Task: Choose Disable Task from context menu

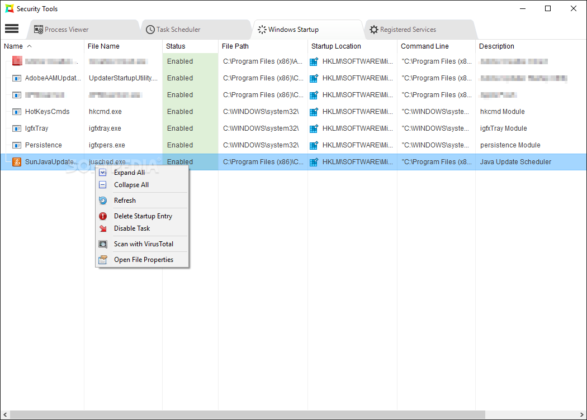Action: pyautogui.click(x=142, y=228)
